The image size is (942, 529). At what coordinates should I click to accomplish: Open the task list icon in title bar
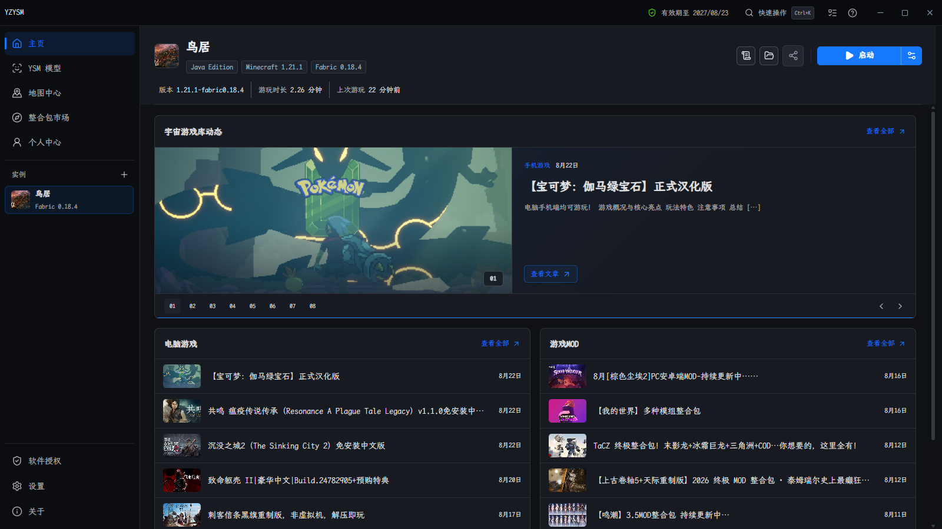(x=832, y=13)
